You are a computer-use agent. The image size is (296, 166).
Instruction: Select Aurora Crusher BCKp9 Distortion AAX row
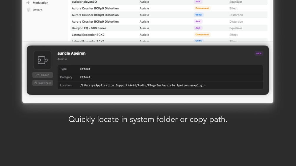pyautogui.click(x=169, y=21)
